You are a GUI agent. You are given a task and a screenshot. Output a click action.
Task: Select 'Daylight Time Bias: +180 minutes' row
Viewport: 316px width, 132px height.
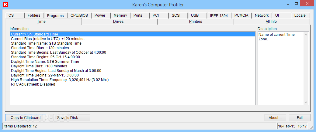(x=133, y=66)
